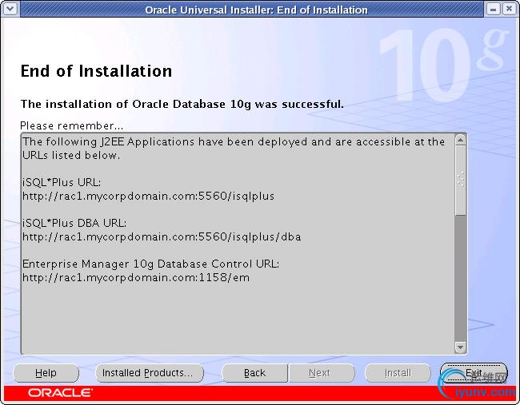
Task: Click the 'End of Installation' heading
Action: (96, 71)
